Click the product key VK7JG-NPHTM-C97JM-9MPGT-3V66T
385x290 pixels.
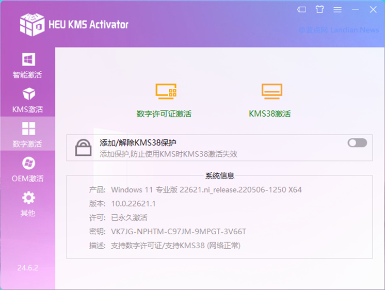click(x=179, y=232)
